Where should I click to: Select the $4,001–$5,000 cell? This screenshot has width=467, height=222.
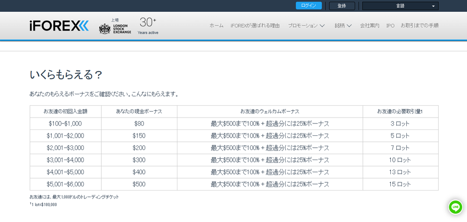pos(66,172)
